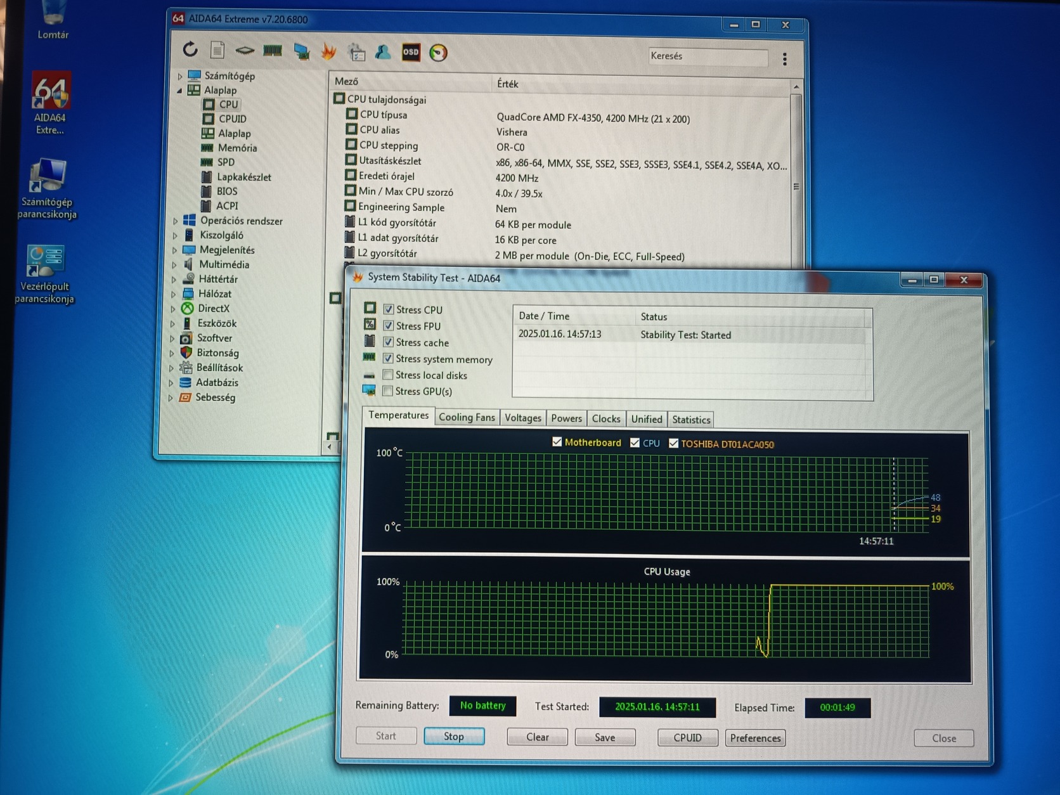The image size is (1060, 795).
Task: Open the Unified tab
Action: [647, 419]
